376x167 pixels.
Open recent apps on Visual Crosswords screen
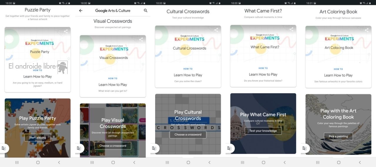92,162
